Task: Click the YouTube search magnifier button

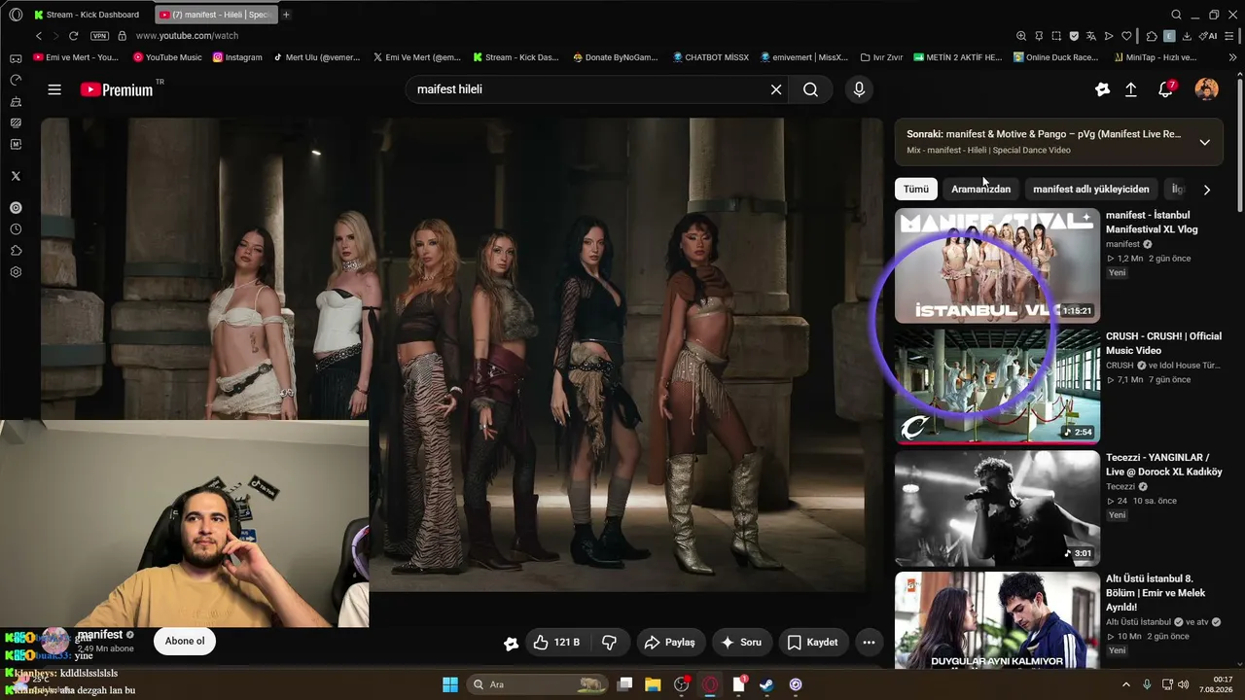Action: click(810, 89)
